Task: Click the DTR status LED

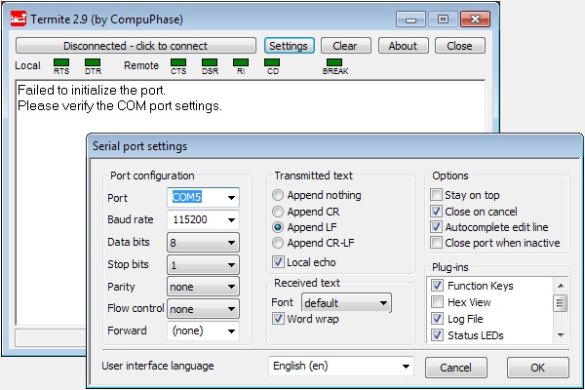Action: tap(93, 62)
